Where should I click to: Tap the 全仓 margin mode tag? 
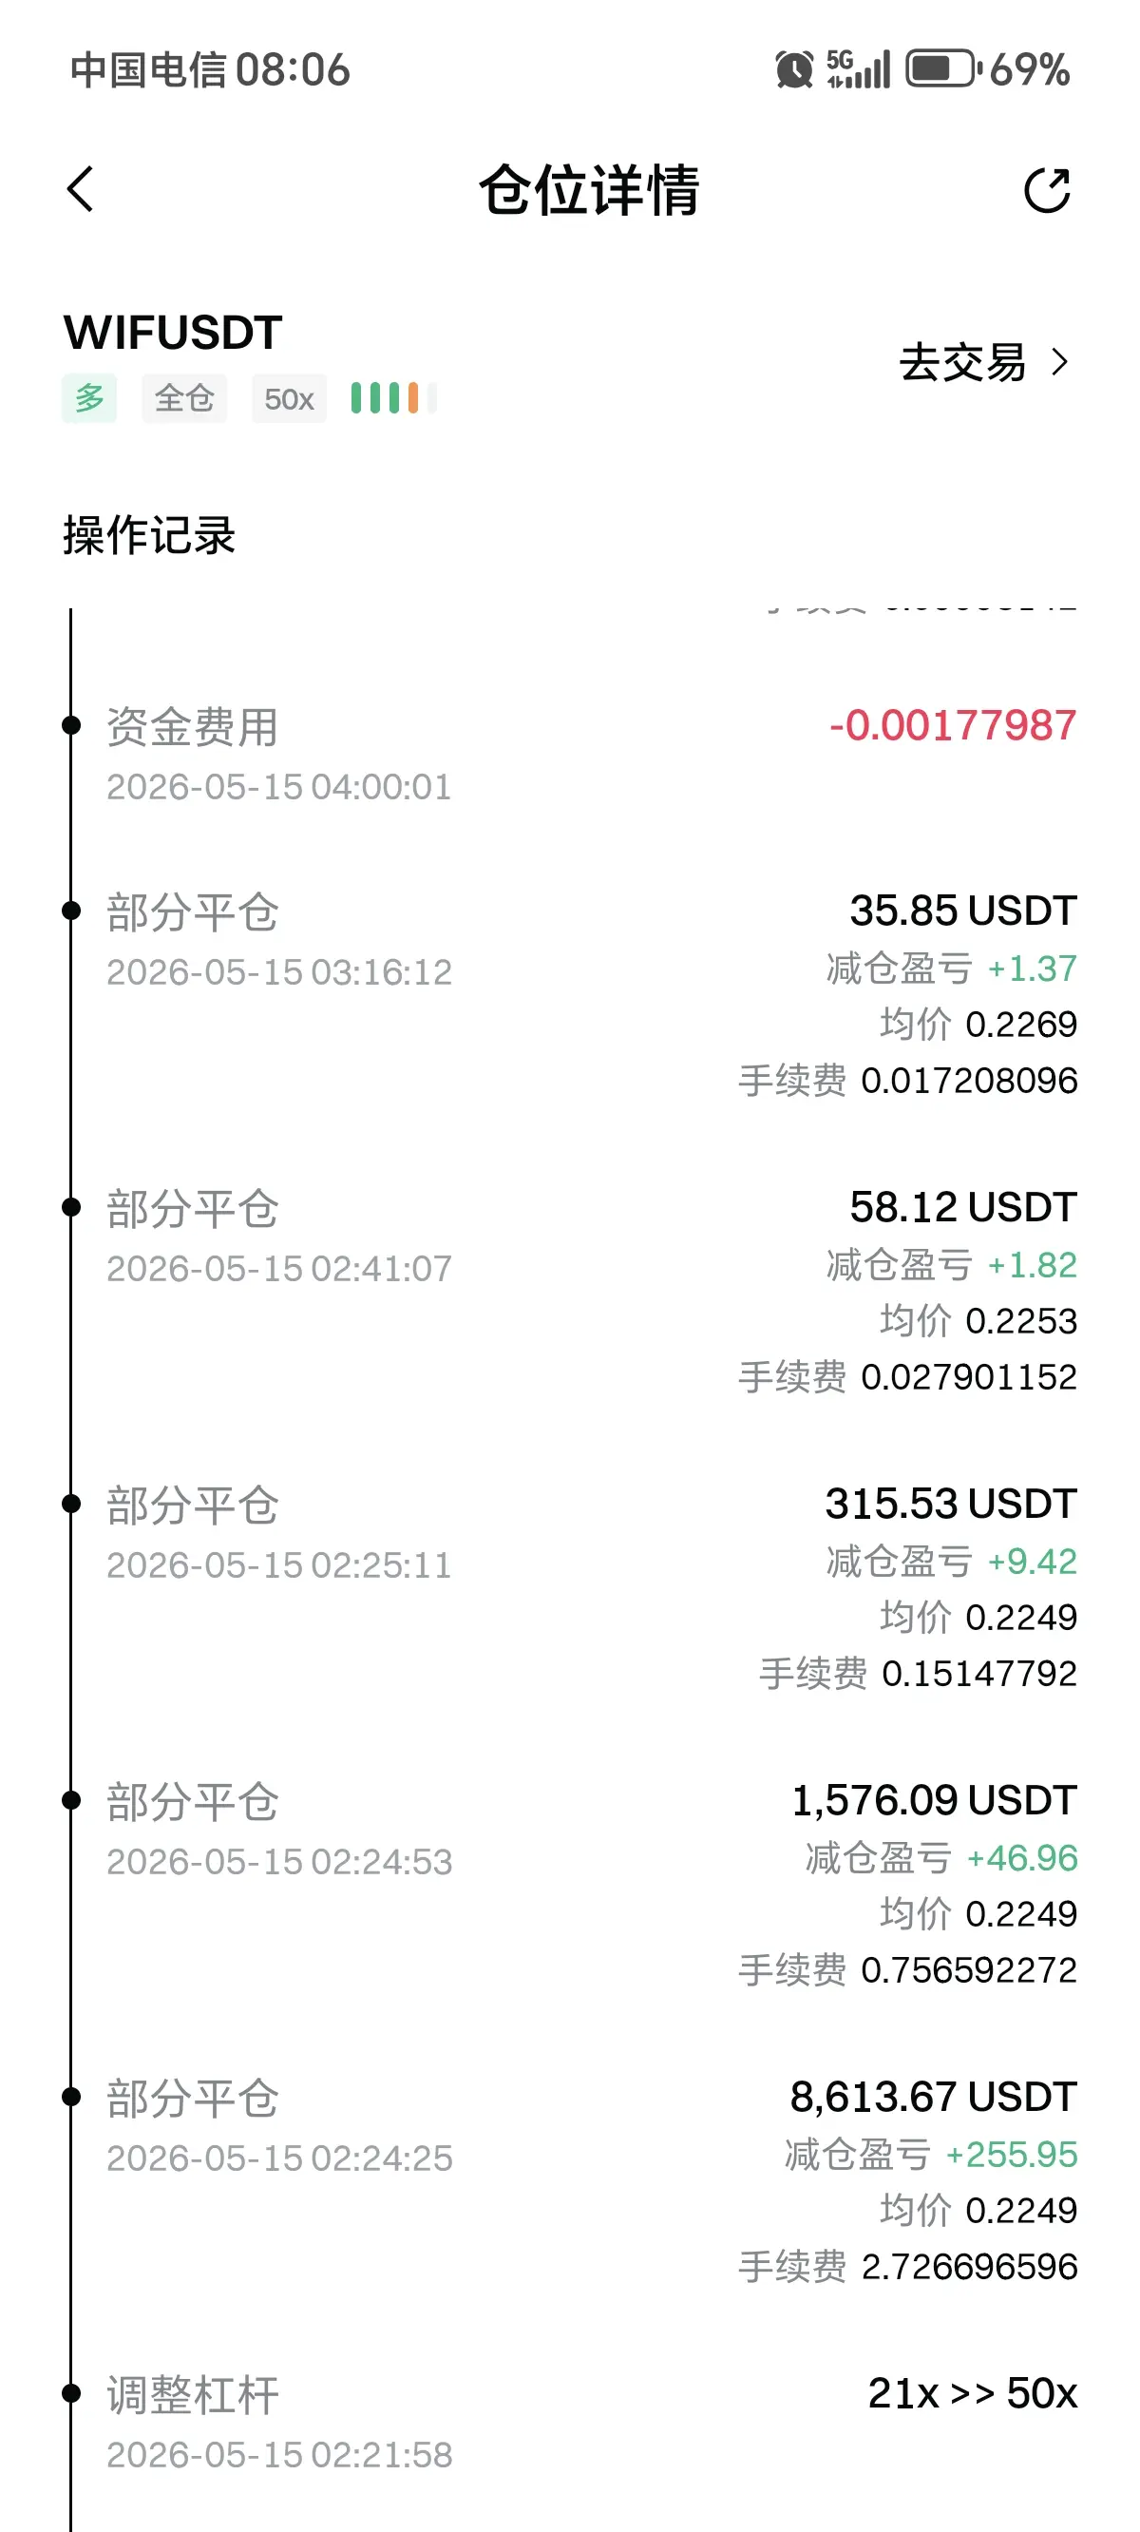[184, 398]
